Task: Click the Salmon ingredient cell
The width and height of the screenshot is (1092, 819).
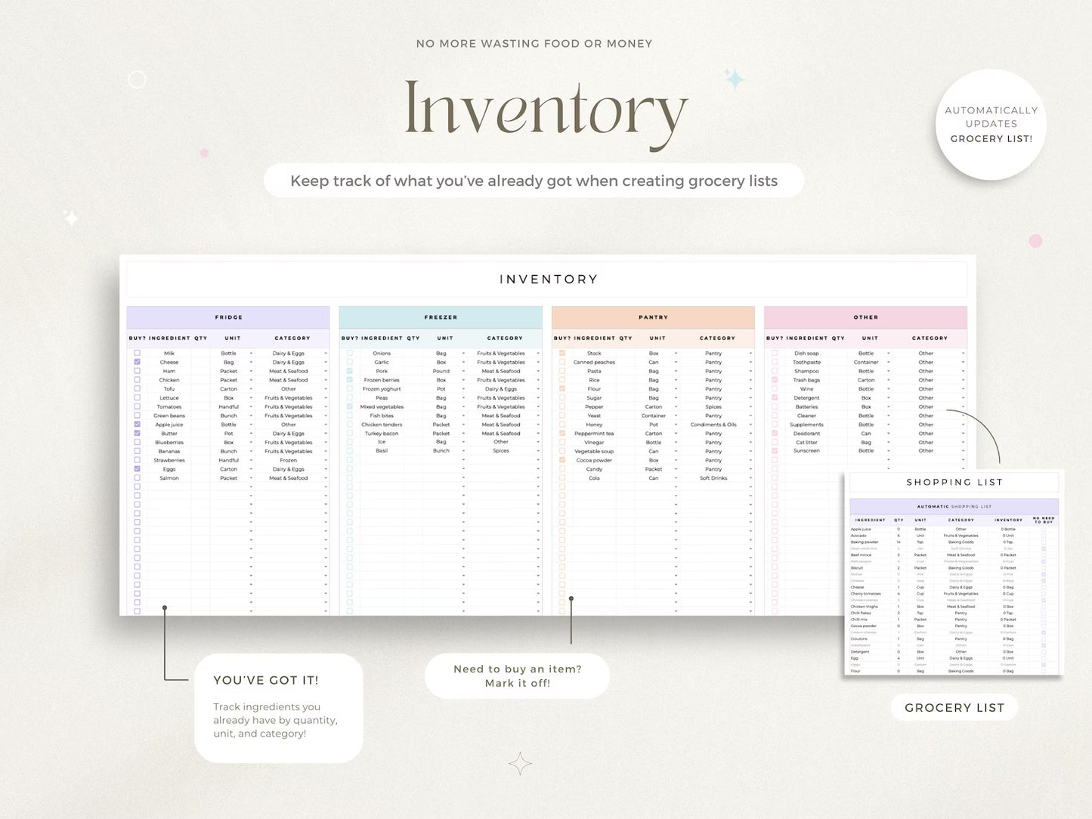Action: (x=169, y=478)
